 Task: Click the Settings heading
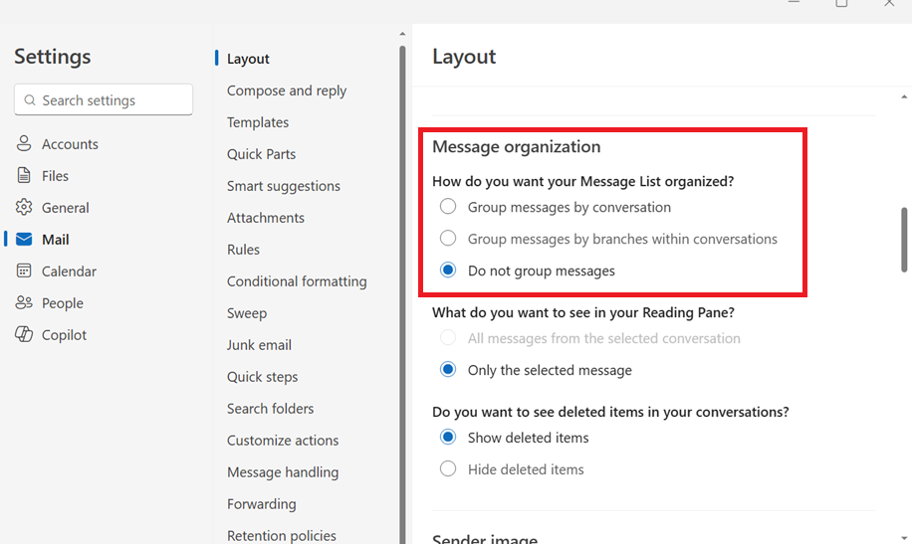point(53,57)
